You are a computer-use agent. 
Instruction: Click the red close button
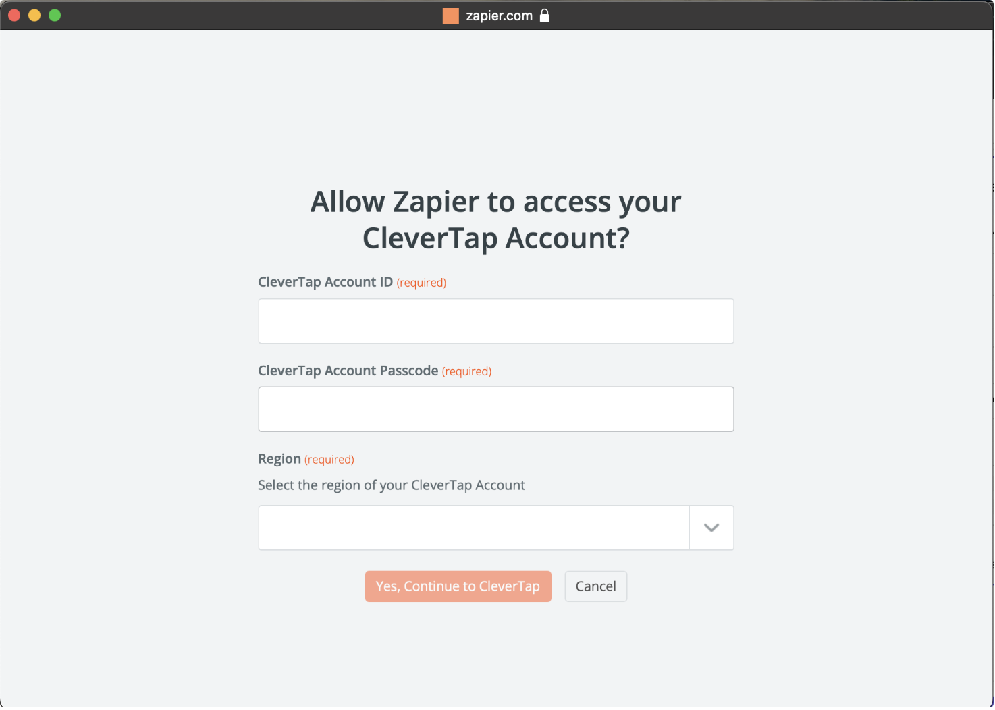(x=14, y=15)
